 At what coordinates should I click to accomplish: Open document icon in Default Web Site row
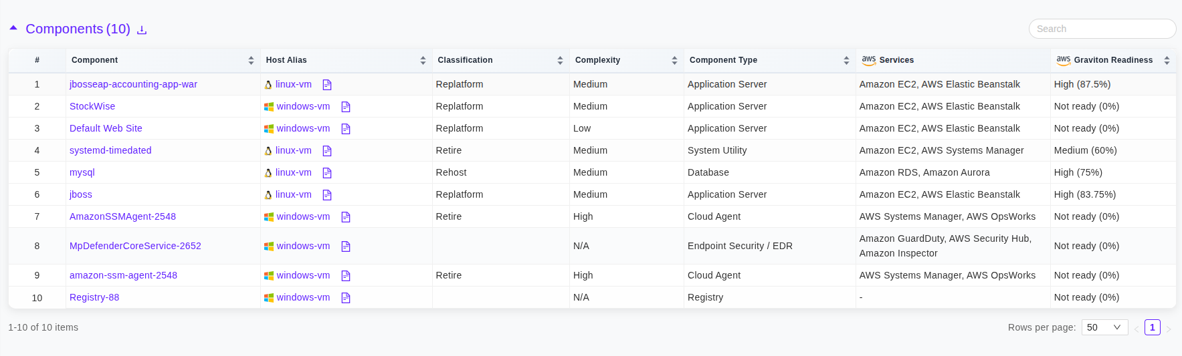(346, 129)
